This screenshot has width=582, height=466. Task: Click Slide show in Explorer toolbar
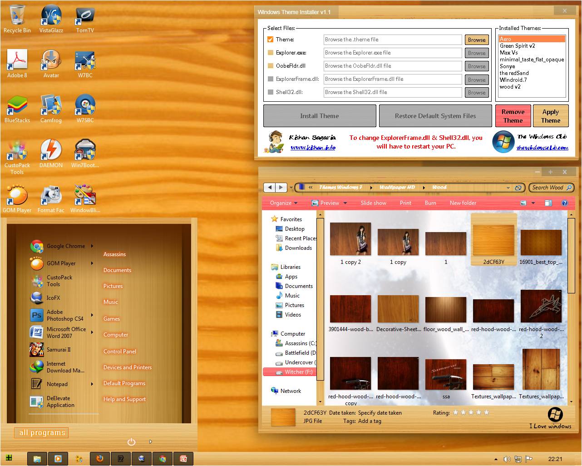click(x=373, y=203)
